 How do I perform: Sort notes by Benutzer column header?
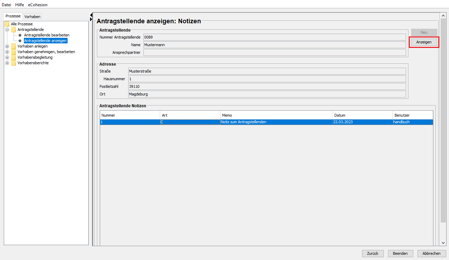click(413, 115)
